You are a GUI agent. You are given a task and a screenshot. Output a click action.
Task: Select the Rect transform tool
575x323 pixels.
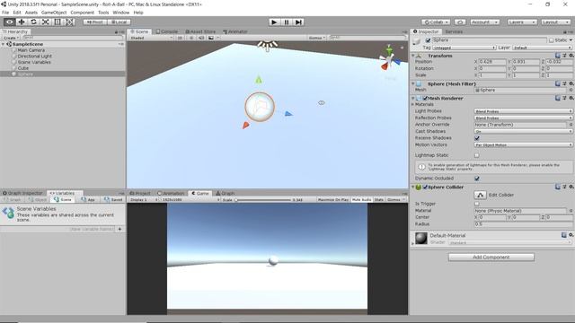[x=57, y=22]
